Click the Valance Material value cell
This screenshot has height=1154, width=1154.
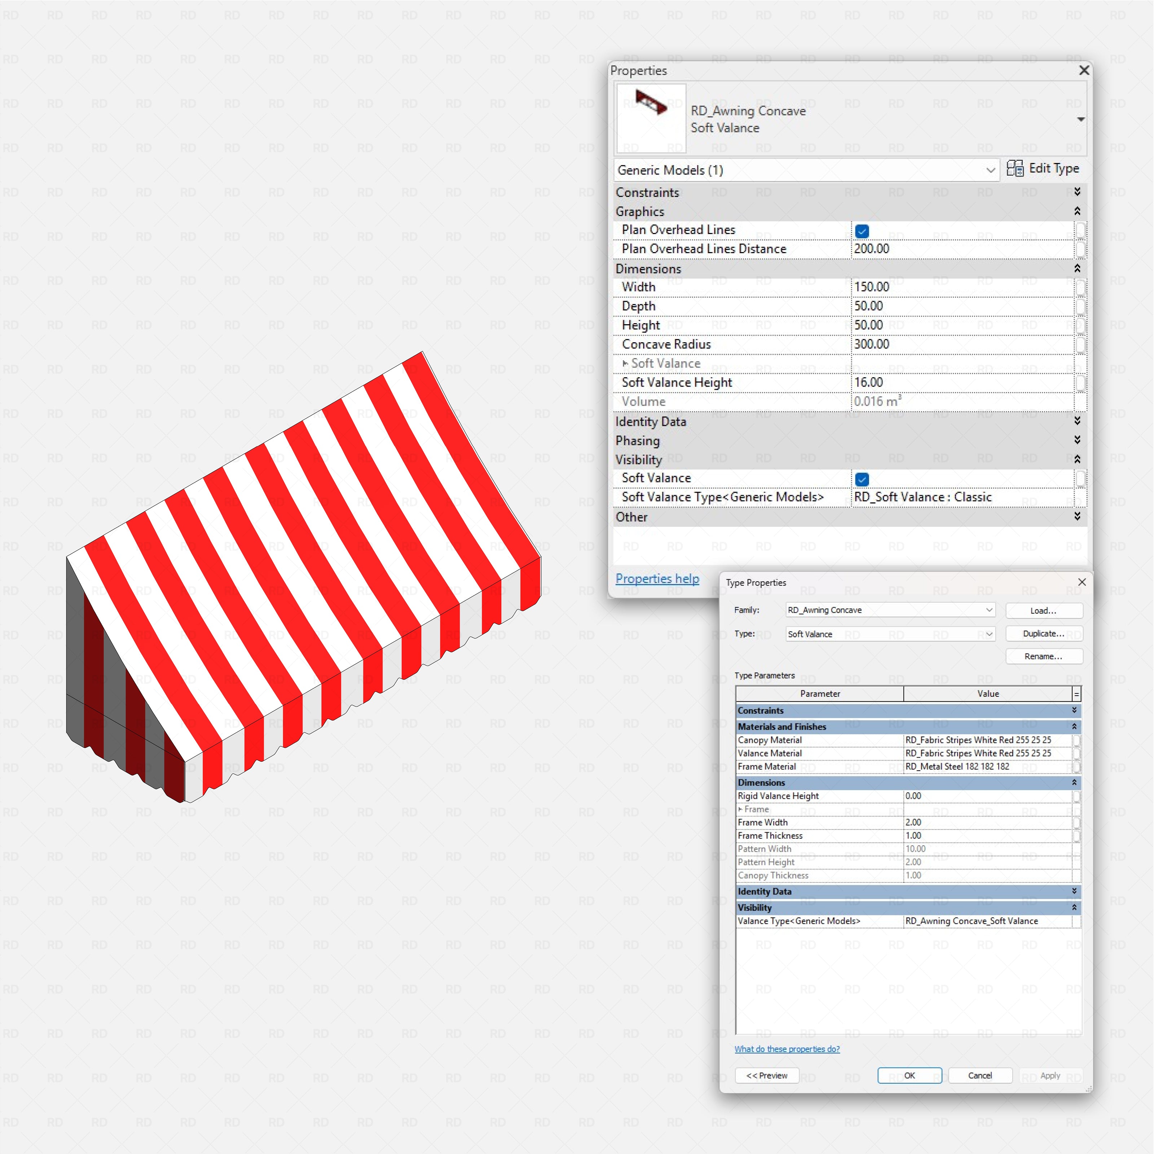click(x=988, y=753)
